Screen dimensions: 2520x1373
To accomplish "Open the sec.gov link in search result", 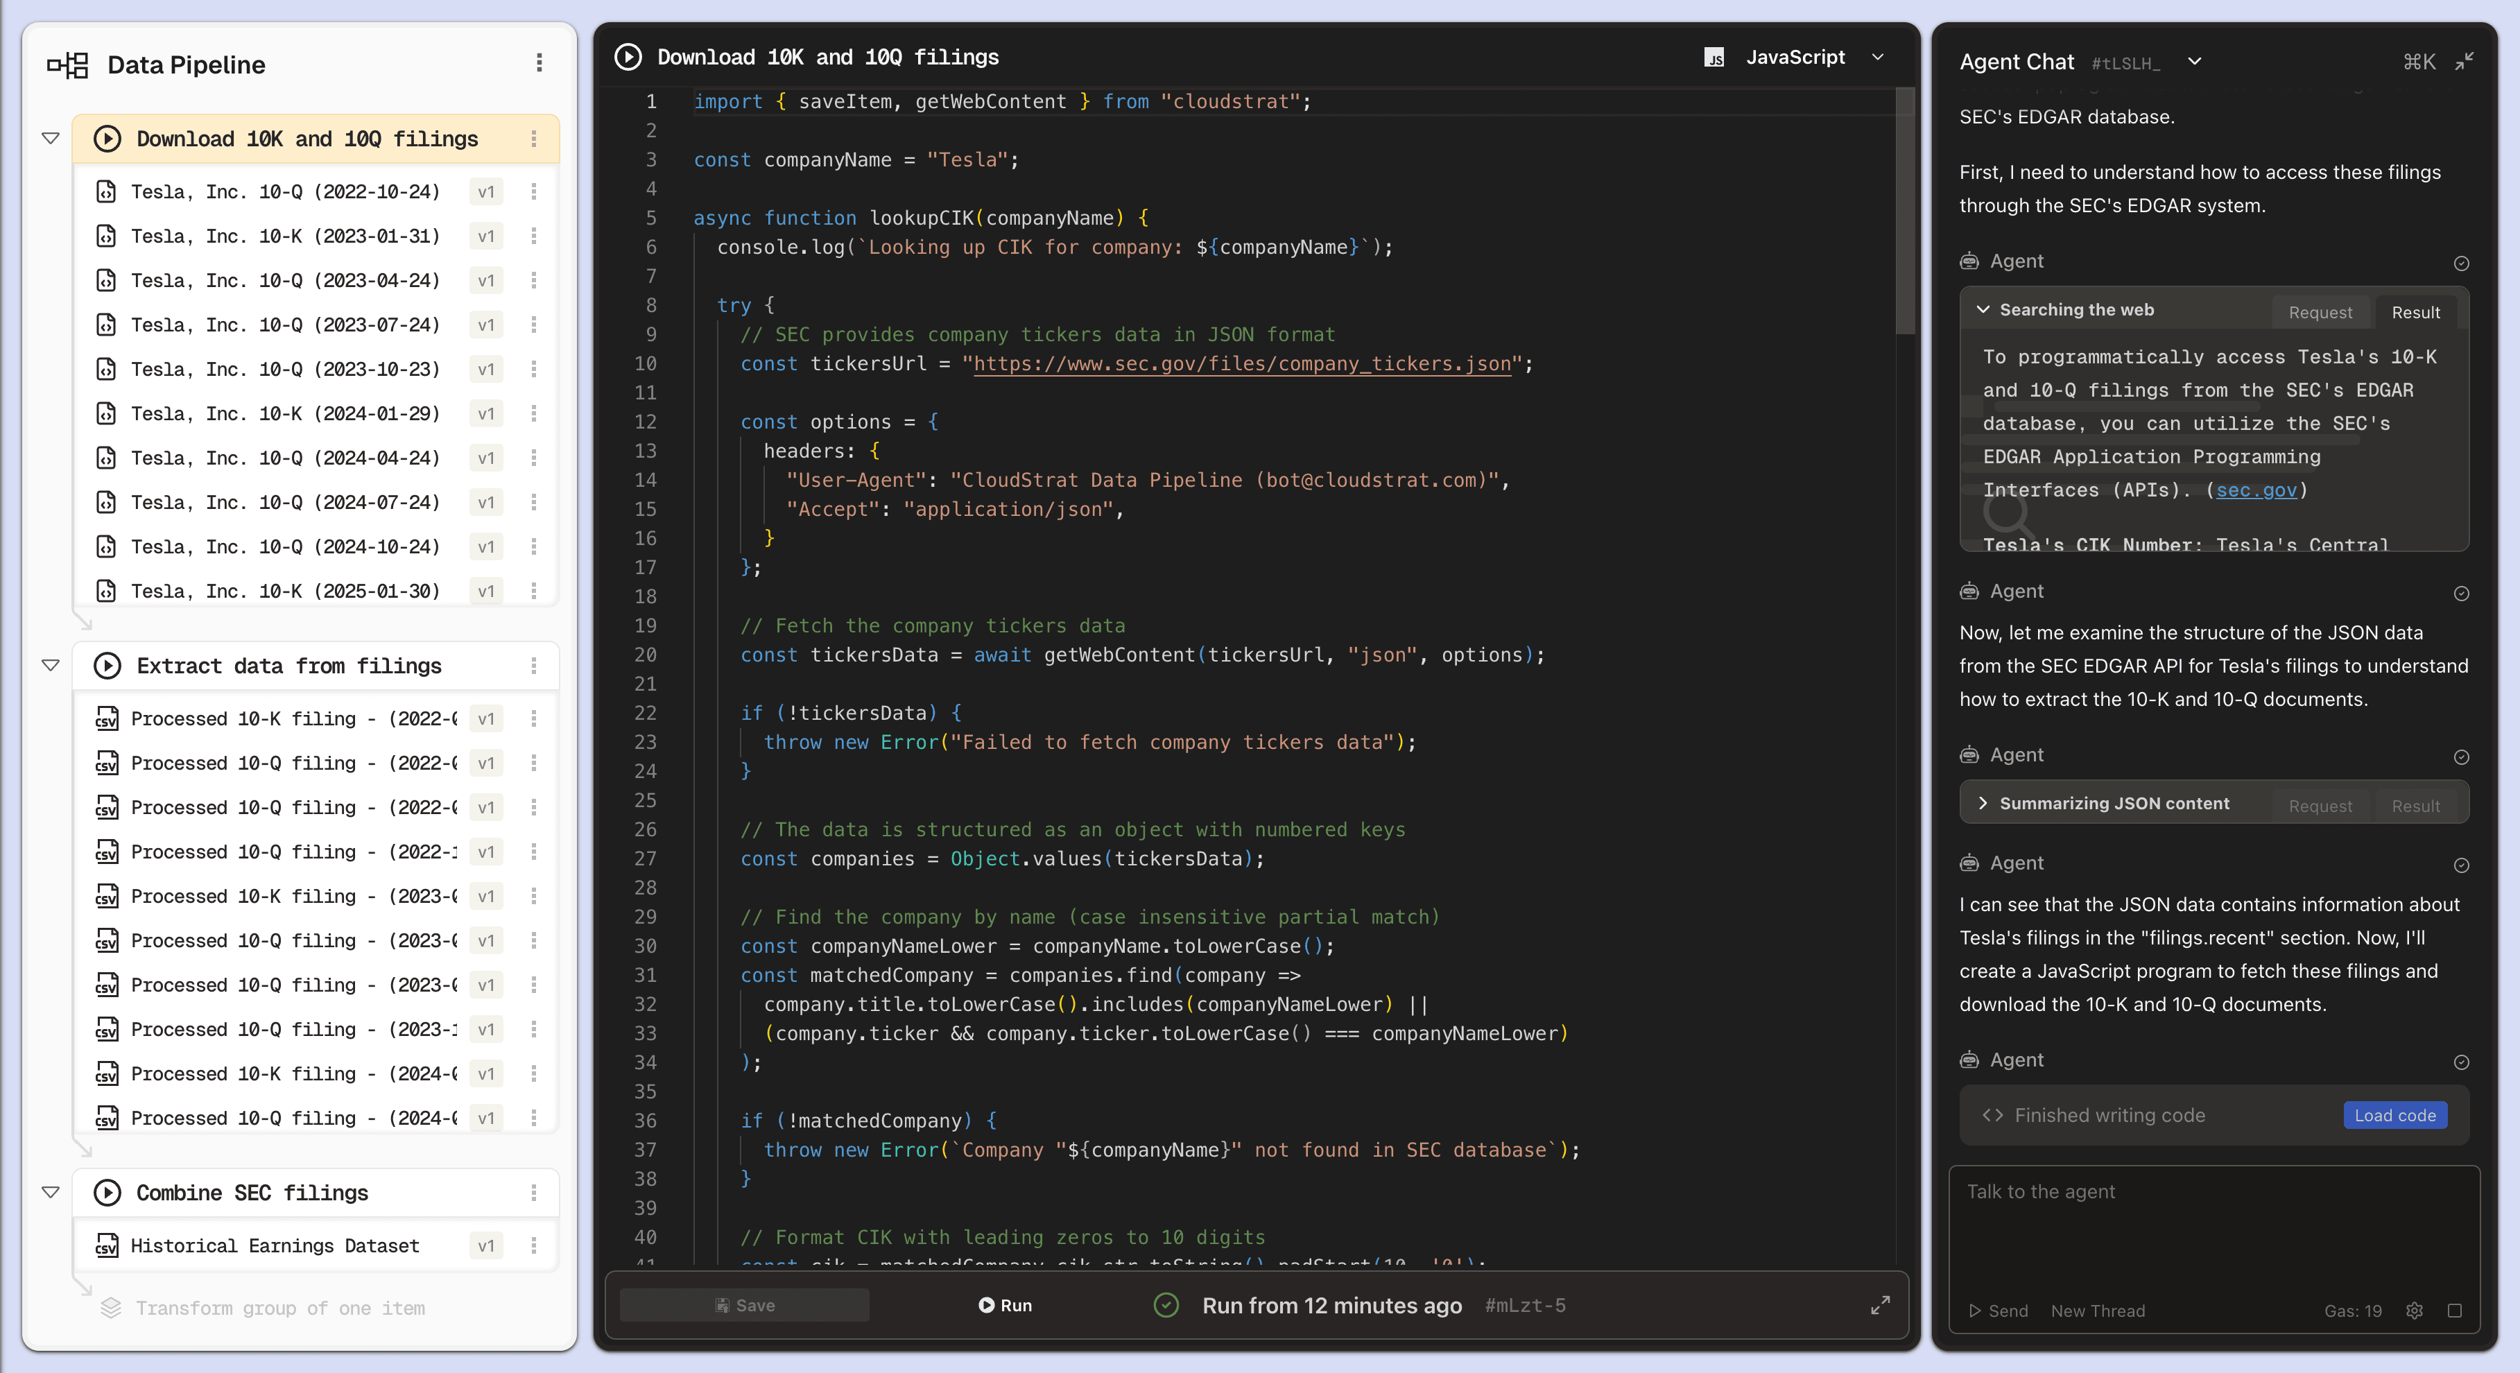I will [2256, 490].
